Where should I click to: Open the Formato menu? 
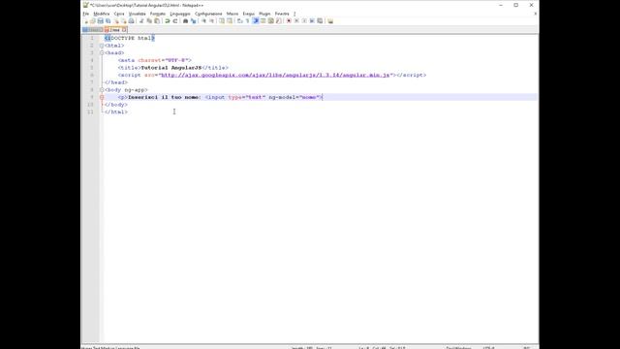pos(158,14)
